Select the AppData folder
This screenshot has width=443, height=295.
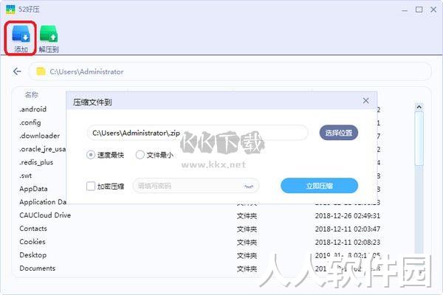[33, 189]
